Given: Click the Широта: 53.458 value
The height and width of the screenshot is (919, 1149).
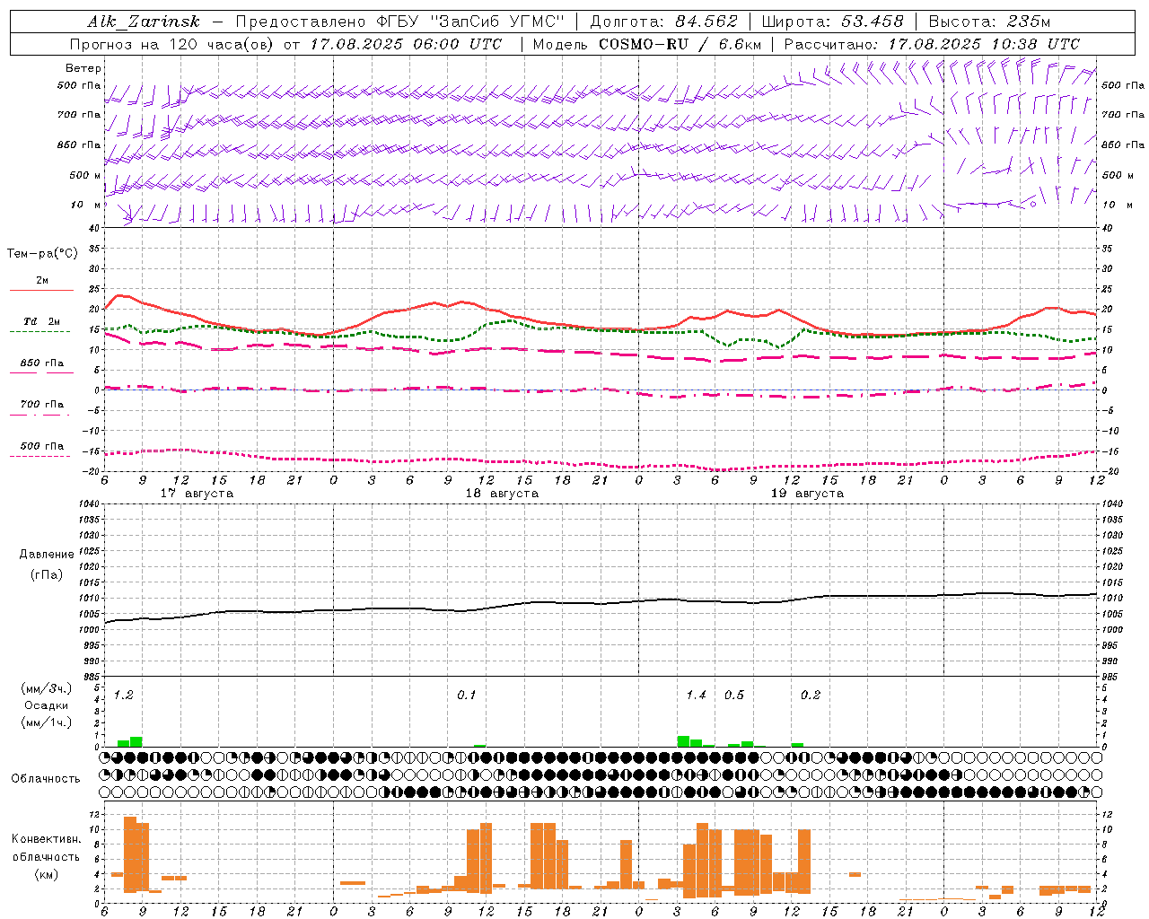Looking at the screenshot, I should pos(833,22).
